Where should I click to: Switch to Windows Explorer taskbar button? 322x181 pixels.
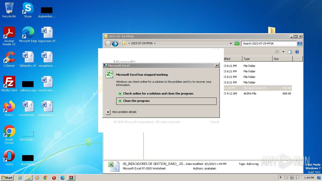tap(28, 178)
